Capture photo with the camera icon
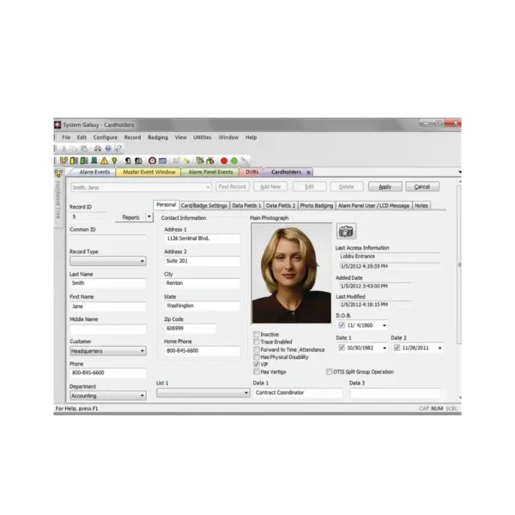The image size is (515, 515). [x=346, y=231]
